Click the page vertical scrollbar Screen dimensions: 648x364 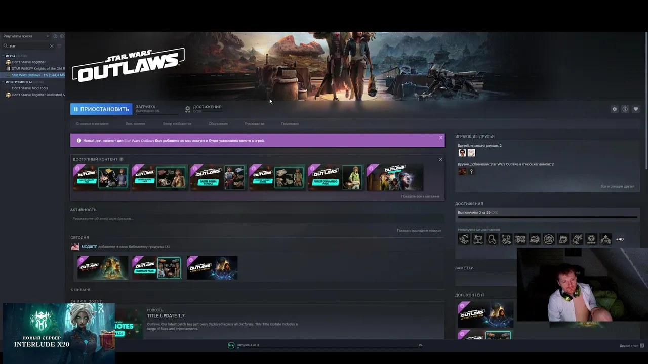point(645,101)
